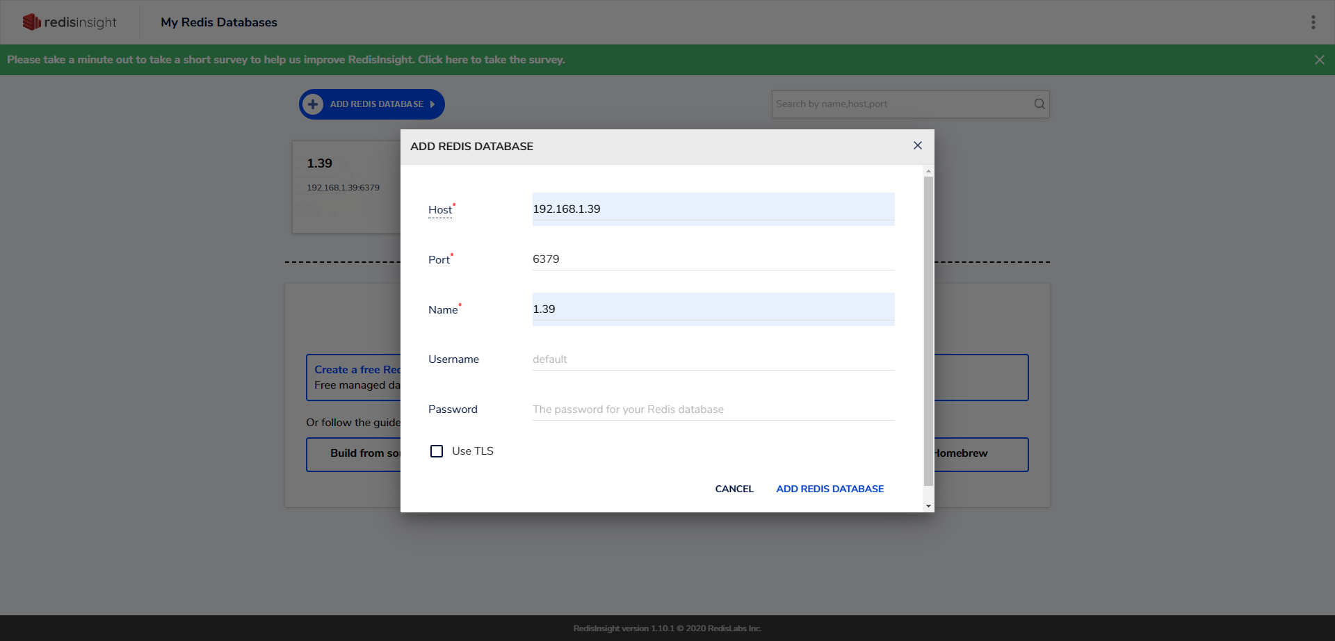This screenshot has height=641, width=1335.
Task: Open the My Redis Databases page title
Action: click(218, 22)
